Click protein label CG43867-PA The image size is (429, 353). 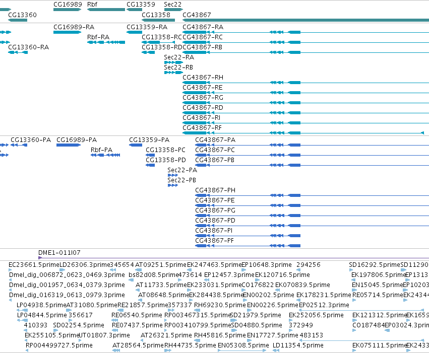[215, 140]
